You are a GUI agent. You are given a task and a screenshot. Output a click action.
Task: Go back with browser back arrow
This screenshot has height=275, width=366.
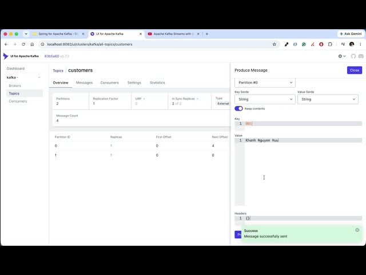[x=6, y=44]
